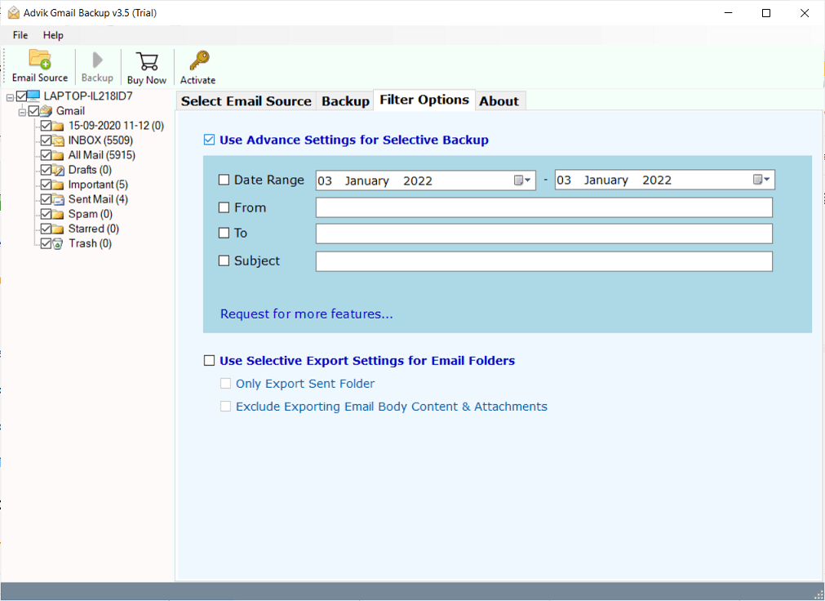
Task: Click the 15-09-2020 11-12 folder icon
Action: 59,126
